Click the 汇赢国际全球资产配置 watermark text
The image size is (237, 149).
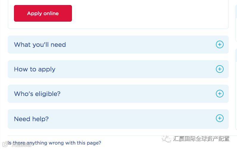click(x=201, y=139)
